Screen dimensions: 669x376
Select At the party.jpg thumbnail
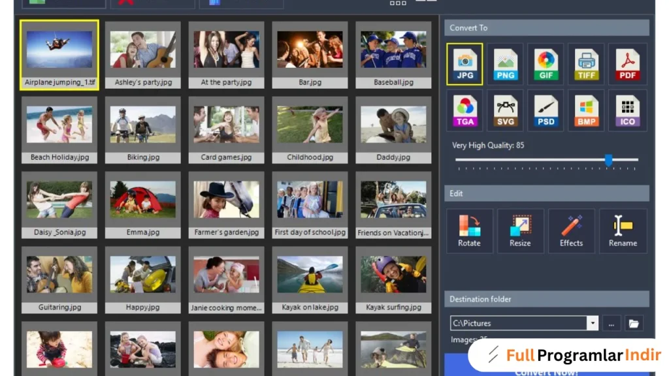point(226,55)
